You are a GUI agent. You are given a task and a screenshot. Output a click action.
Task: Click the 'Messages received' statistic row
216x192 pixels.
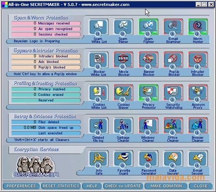coord(46,24)
